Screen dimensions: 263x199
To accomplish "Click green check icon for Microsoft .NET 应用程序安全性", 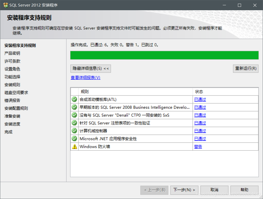I will [x=74, y=139].
